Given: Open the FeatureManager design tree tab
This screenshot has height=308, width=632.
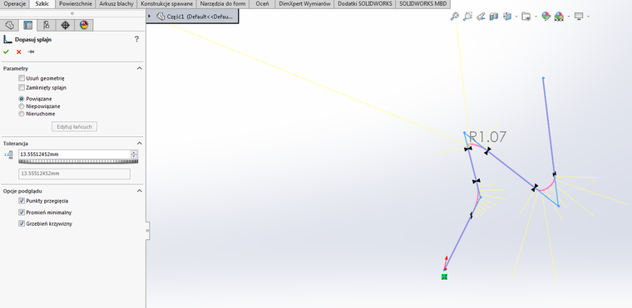Looking at the screenshot, I should coord(10,26).
